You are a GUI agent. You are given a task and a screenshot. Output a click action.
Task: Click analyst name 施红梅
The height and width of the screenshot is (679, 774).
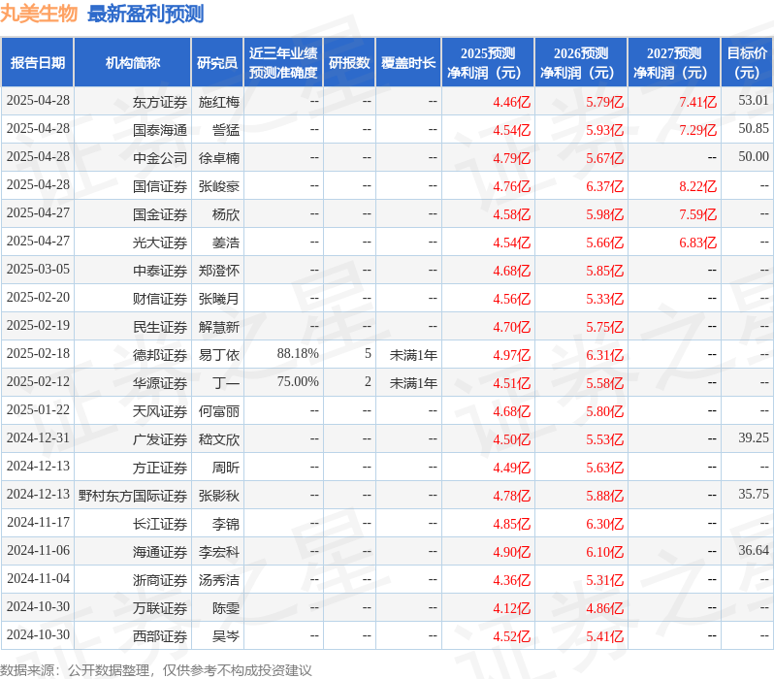(218, 102)
